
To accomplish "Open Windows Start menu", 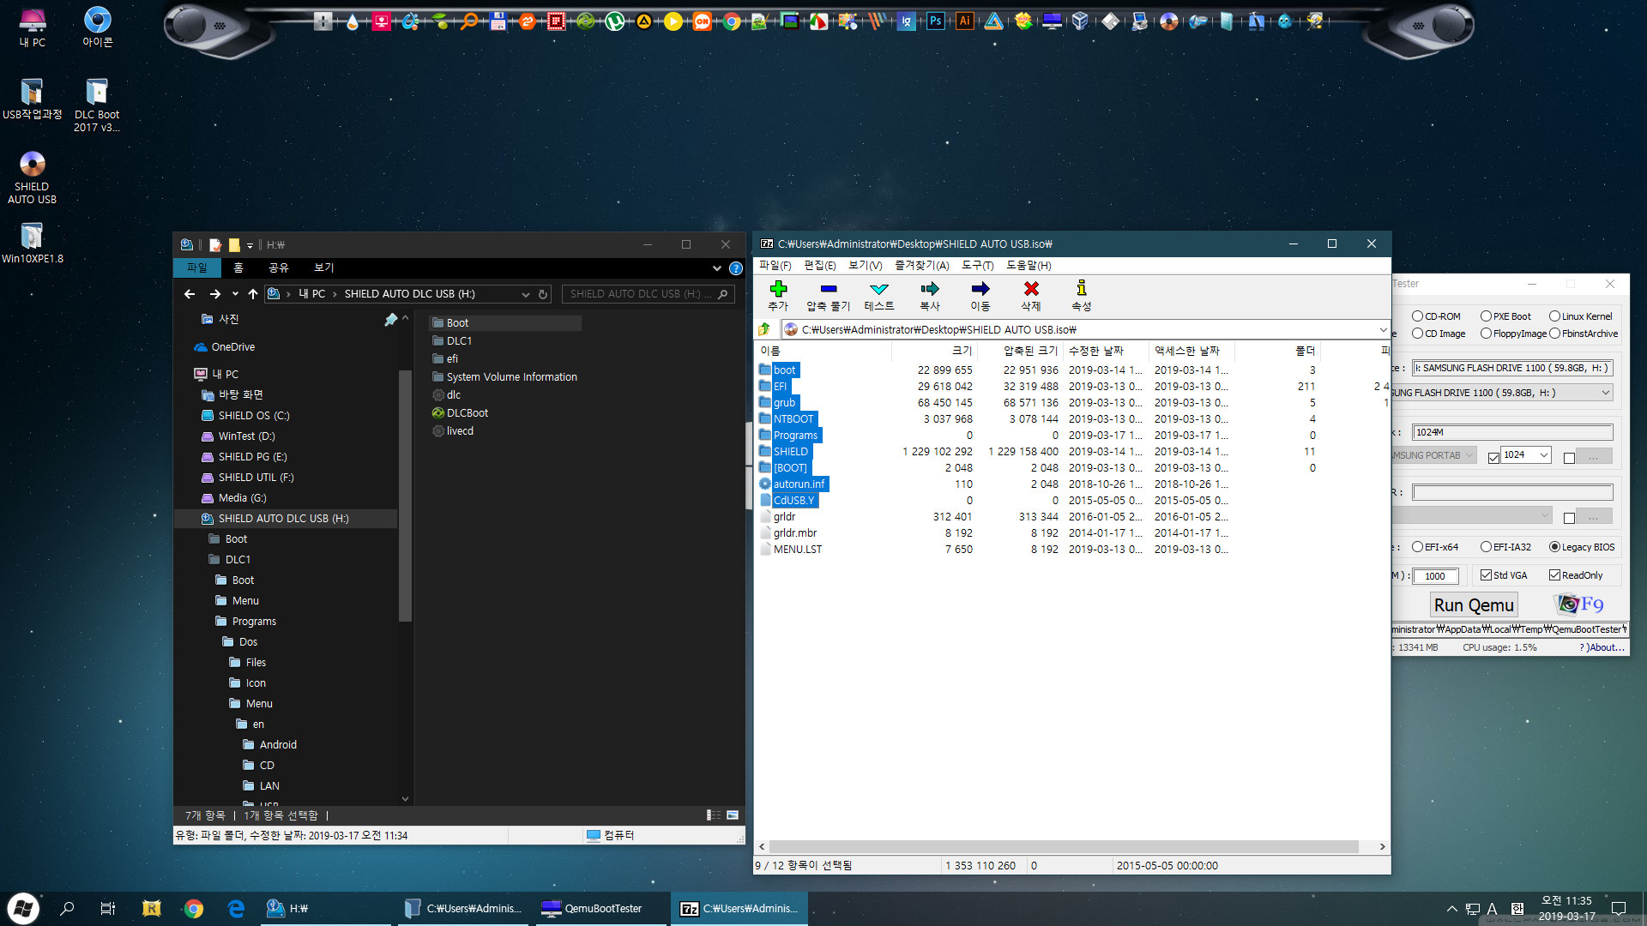I will 23,909.
